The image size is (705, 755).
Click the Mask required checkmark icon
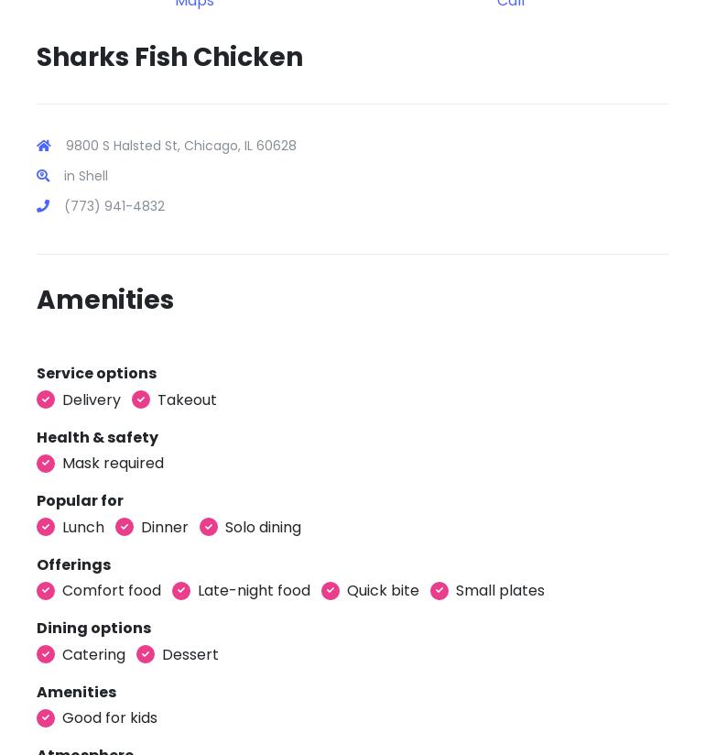click(46, 464)
